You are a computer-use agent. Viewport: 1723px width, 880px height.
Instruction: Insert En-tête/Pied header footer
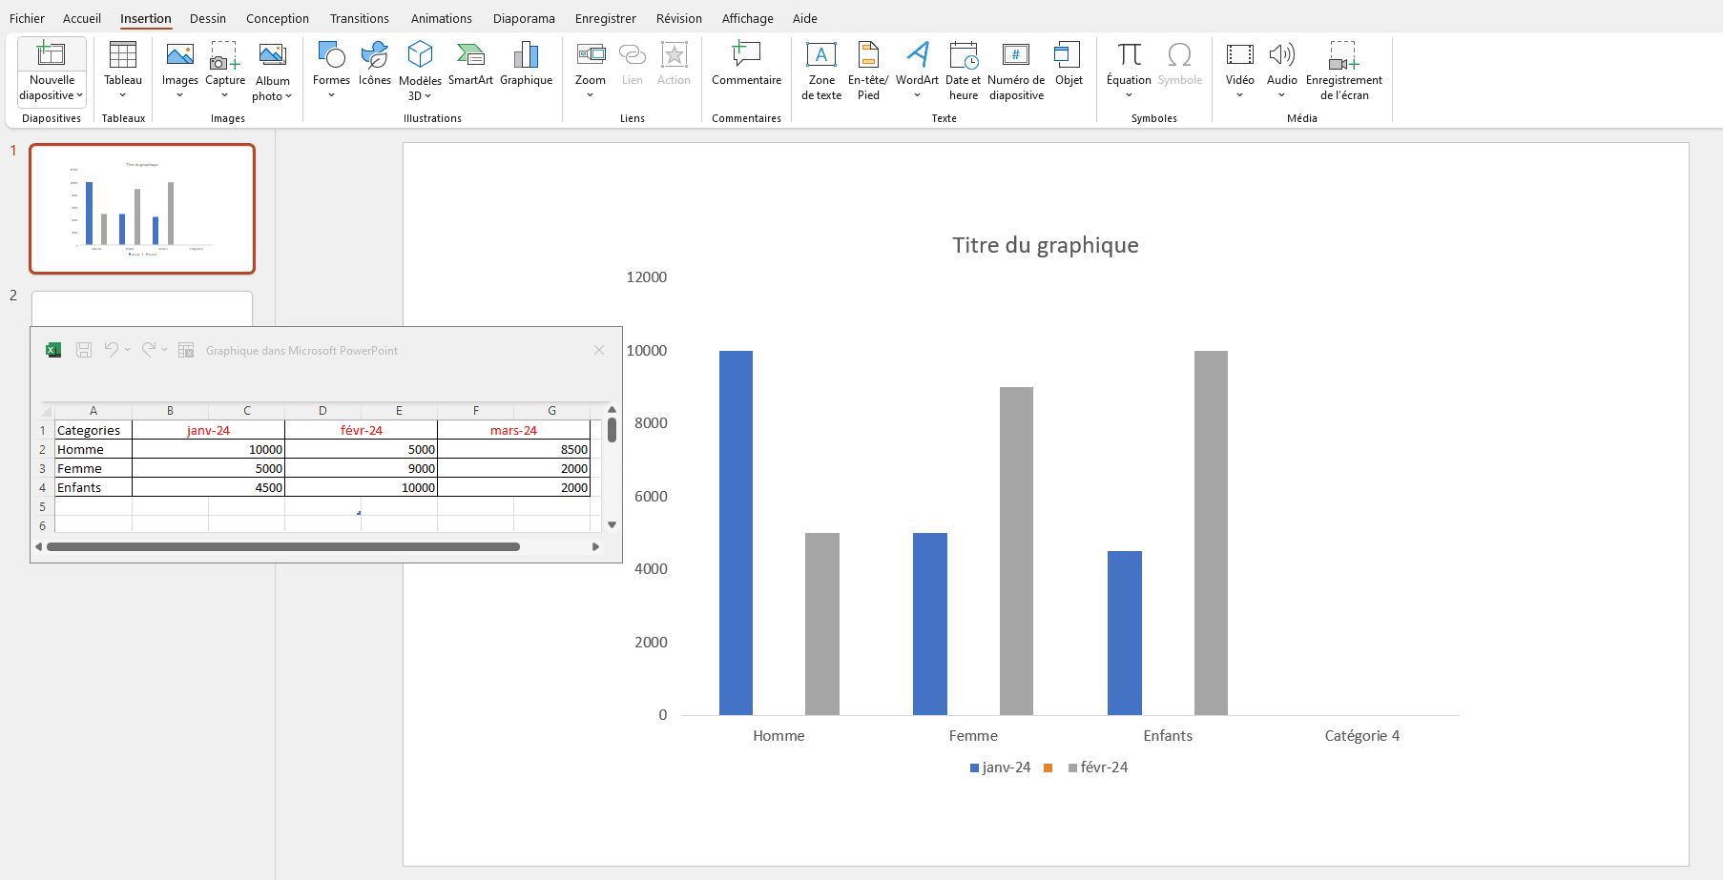(868, 69)
